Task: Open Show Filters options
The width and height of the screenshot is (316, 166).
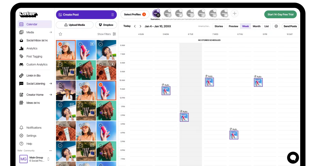Action: 107,34
